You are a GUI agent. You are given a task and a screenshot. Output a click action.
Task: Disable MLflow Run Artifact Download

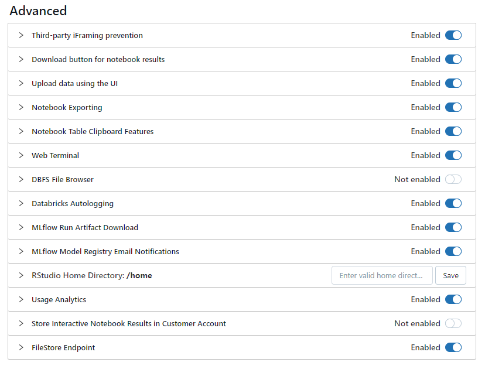(x=453, y=227)
